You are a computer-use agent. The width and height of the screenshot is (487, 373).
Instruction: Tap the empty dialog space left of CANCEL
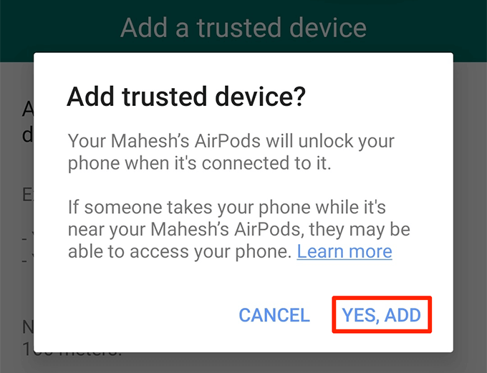pyautogui.click(x=137, y=315)
